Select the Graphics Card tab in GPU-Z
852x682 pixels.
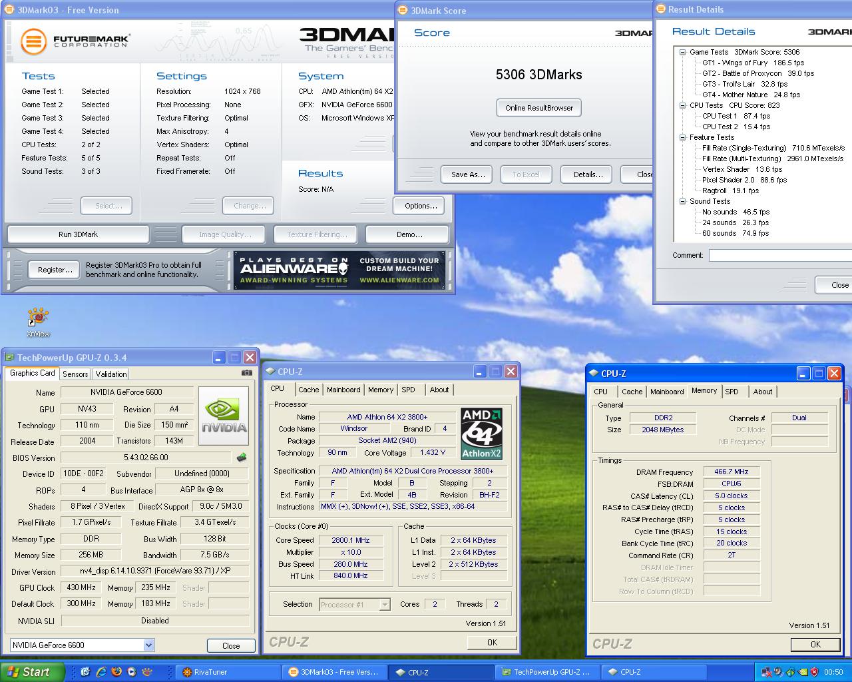[33, 373]
